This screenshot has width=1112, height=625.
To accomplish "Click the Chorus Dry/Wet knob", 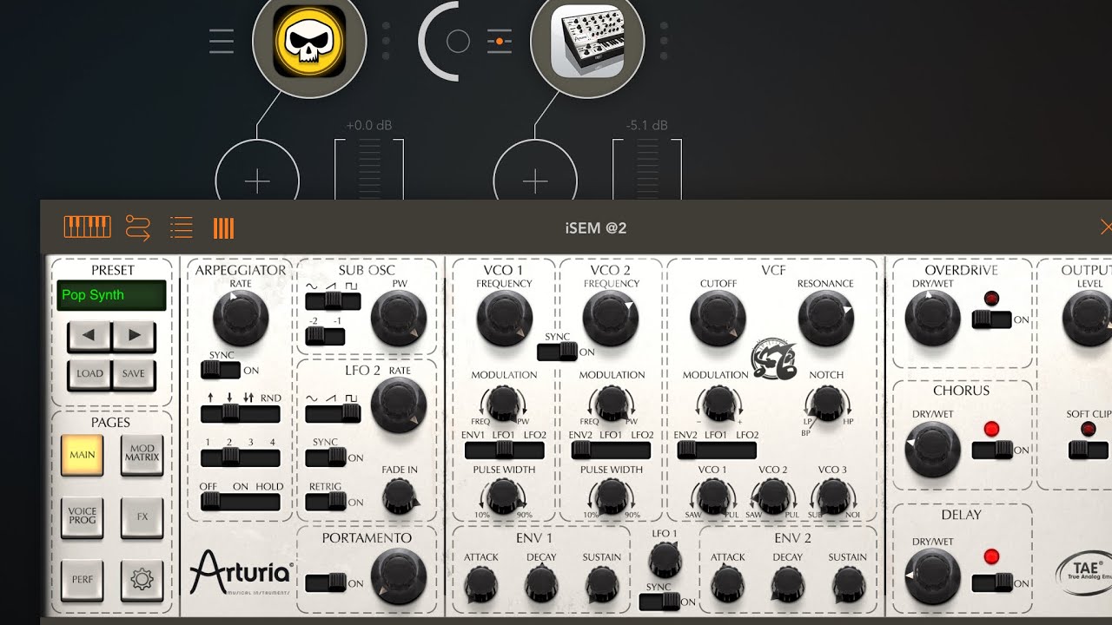I will coord(933,449).
